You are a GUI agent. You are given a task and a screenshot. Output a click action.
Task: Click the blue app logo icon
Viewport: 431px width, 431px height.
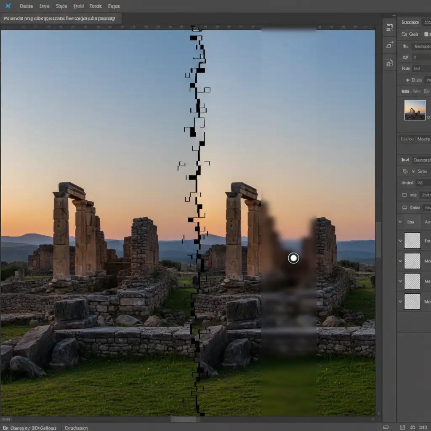8,6
